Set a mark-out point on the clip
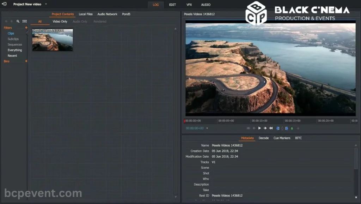Screen dimensions: 361x204 pyautogui.click(x=287, y=128)
